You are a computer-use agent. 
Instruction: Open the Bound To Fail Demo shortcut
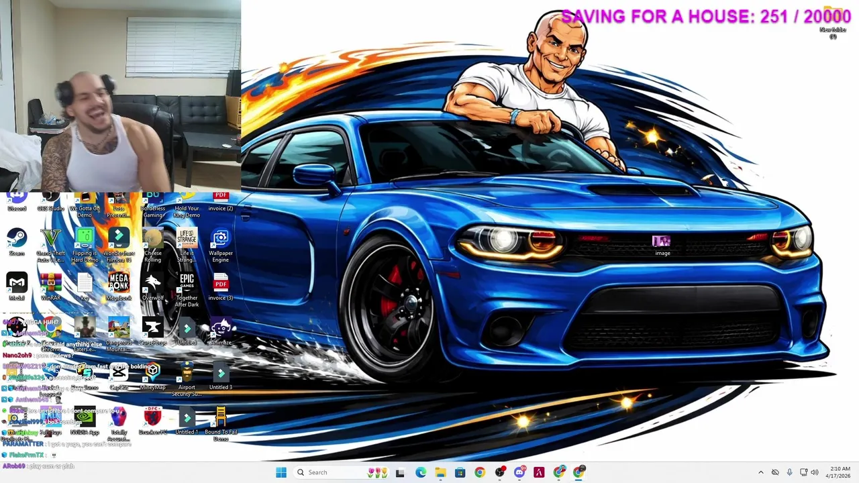221,425
